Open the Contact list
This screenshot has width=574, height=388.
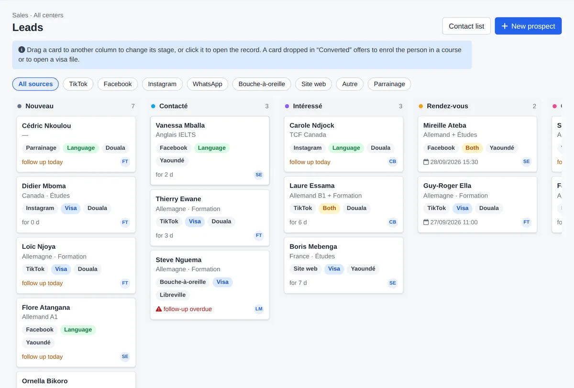click(x=466, y=26)
